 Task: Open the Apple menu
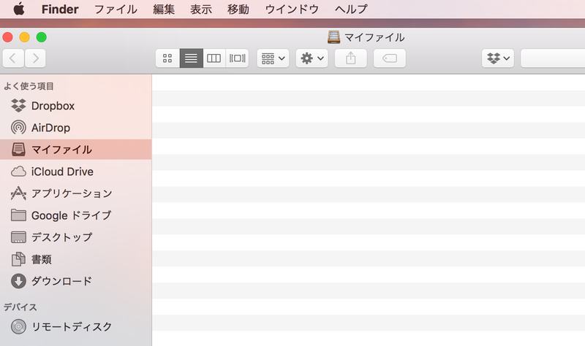(x=19, y=9)
